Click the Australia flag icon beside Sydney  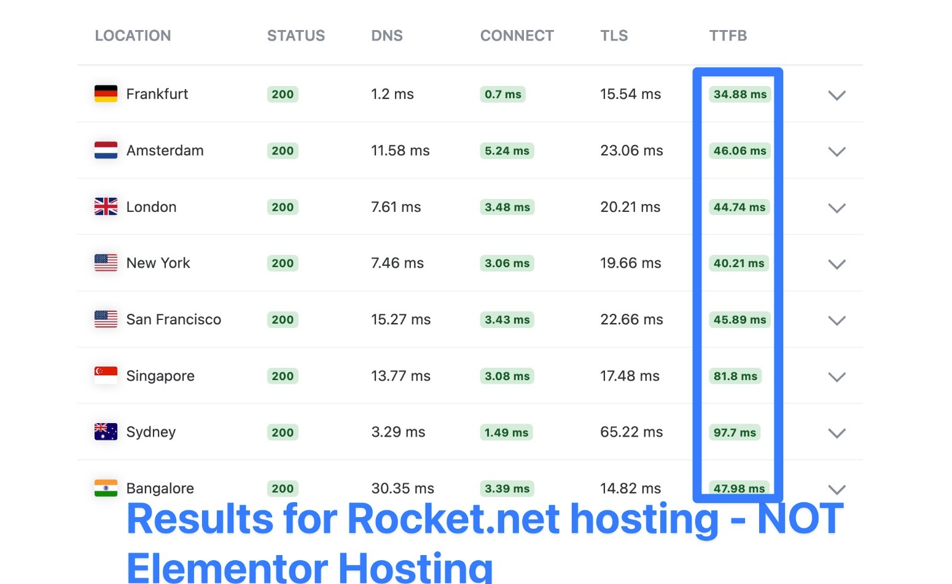tap(106, 432)
